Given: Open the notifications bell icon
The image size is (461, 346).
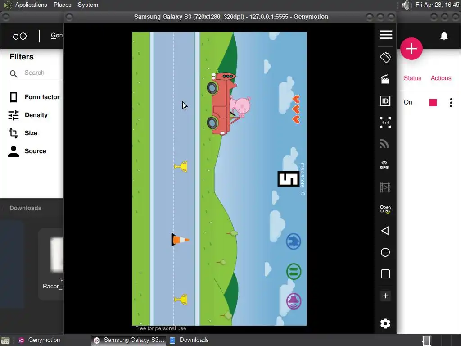Looking at the screenshot, I should [x=444, y=36].
